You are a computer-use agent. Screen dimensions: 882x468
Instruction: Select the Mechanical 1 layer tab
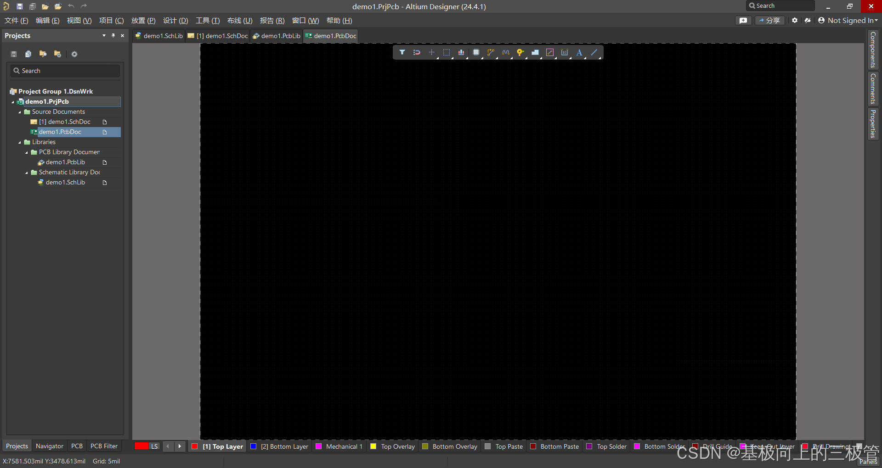pos(339,446)
